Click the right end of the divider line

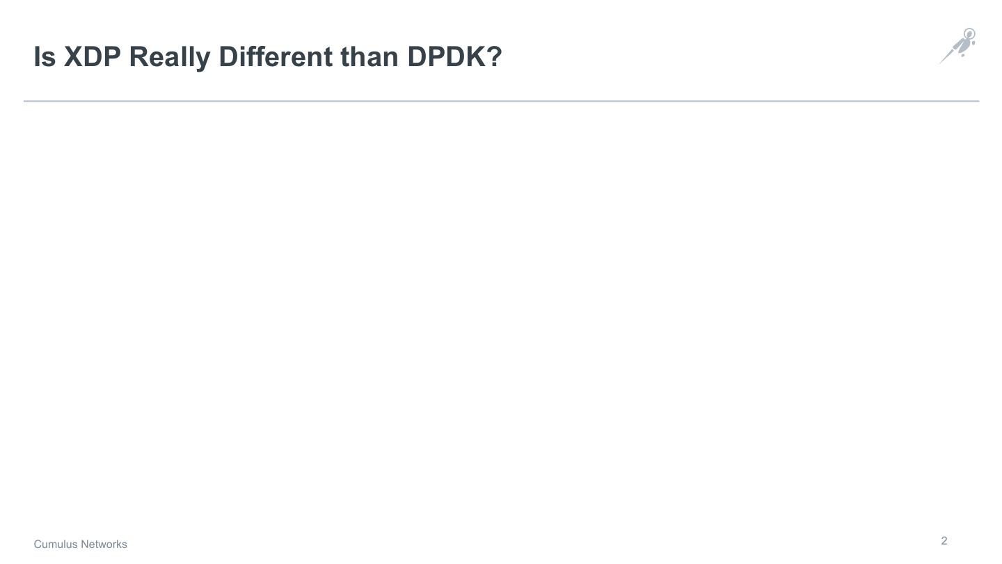(x=976, y=101)
